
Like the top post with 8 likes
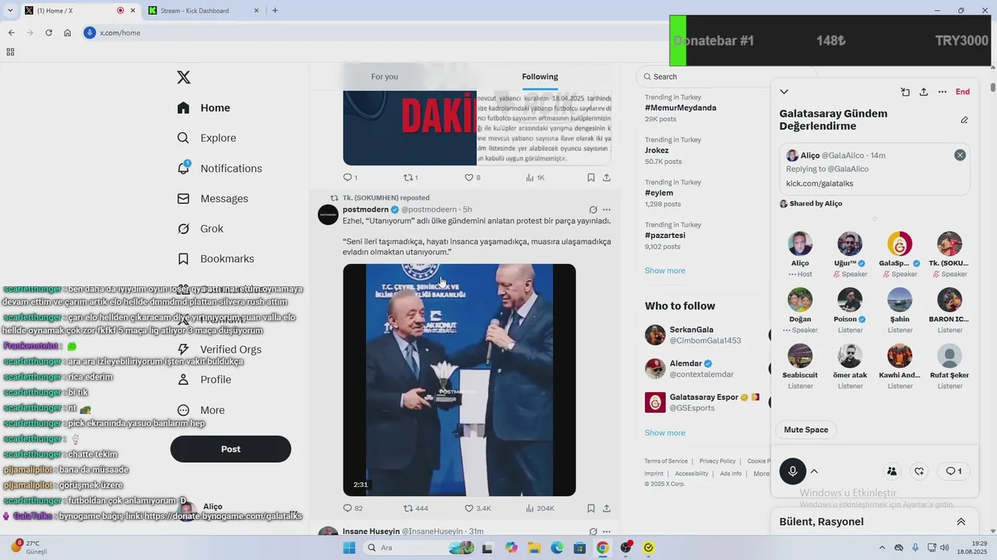point(472,177)
